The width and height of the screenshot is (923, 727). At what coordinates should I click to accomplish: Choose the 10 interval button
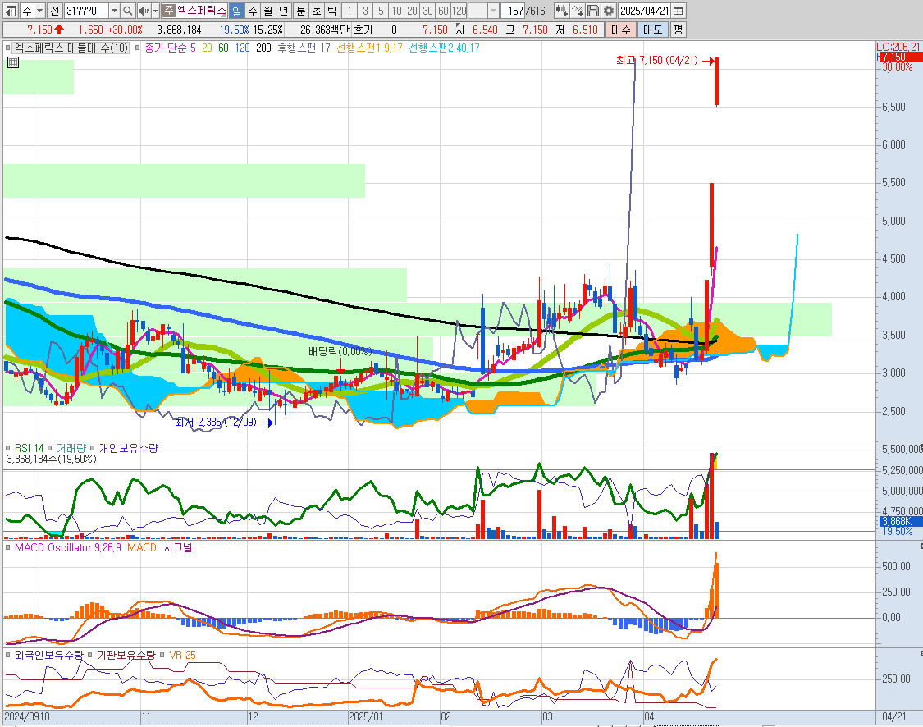point(397,11)
